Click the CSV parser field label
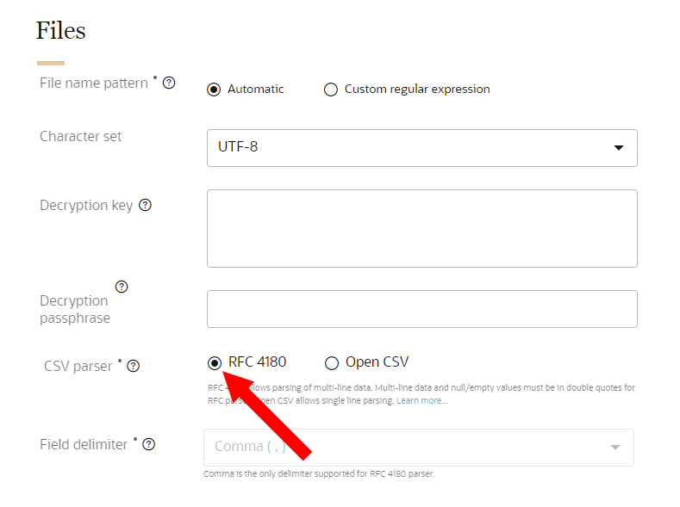The image size is (680, 507). (x=78, y=366)
